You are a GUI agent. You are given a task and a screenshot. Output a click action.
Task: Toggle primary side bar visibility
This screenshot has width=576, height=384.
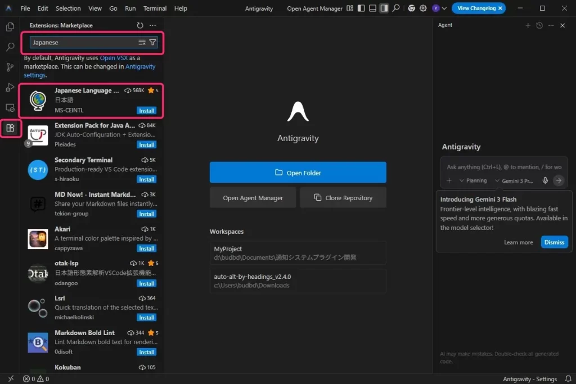pos(361,8)
